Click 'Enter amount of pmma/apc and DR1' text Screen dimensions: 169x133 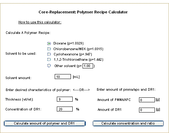point(126,90)
